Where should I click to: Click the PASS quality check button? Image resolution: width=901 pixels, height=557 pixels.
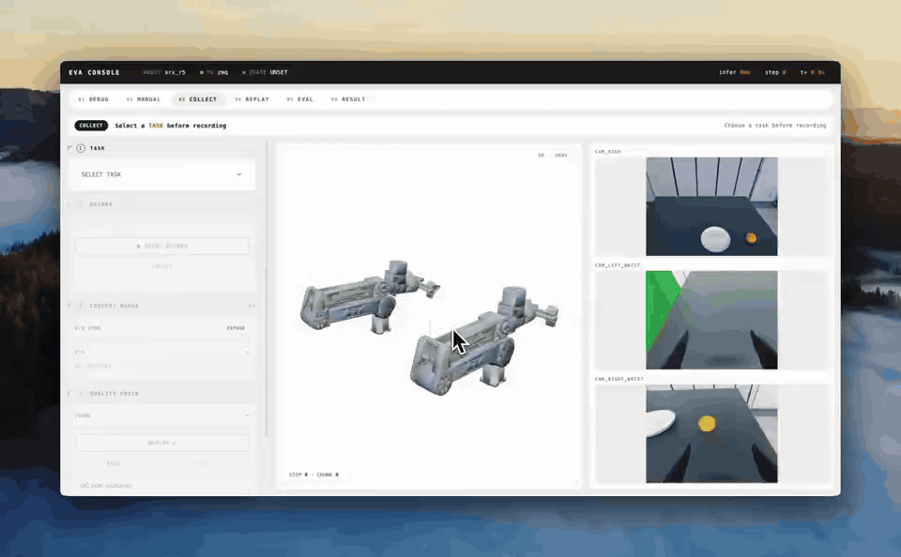click(x=114, y=463)
